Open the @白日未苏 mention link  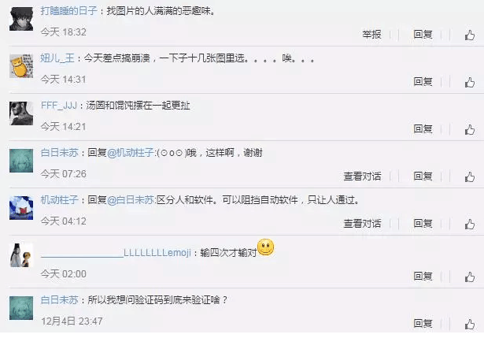tap(131, 200)
